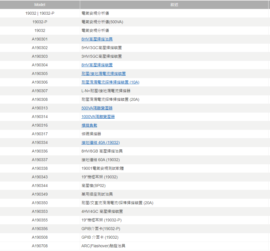Image resolution: width=270 pixels, height=251 pixels.
Task: Click model cell A190336
Action: [x=40, y=151]
